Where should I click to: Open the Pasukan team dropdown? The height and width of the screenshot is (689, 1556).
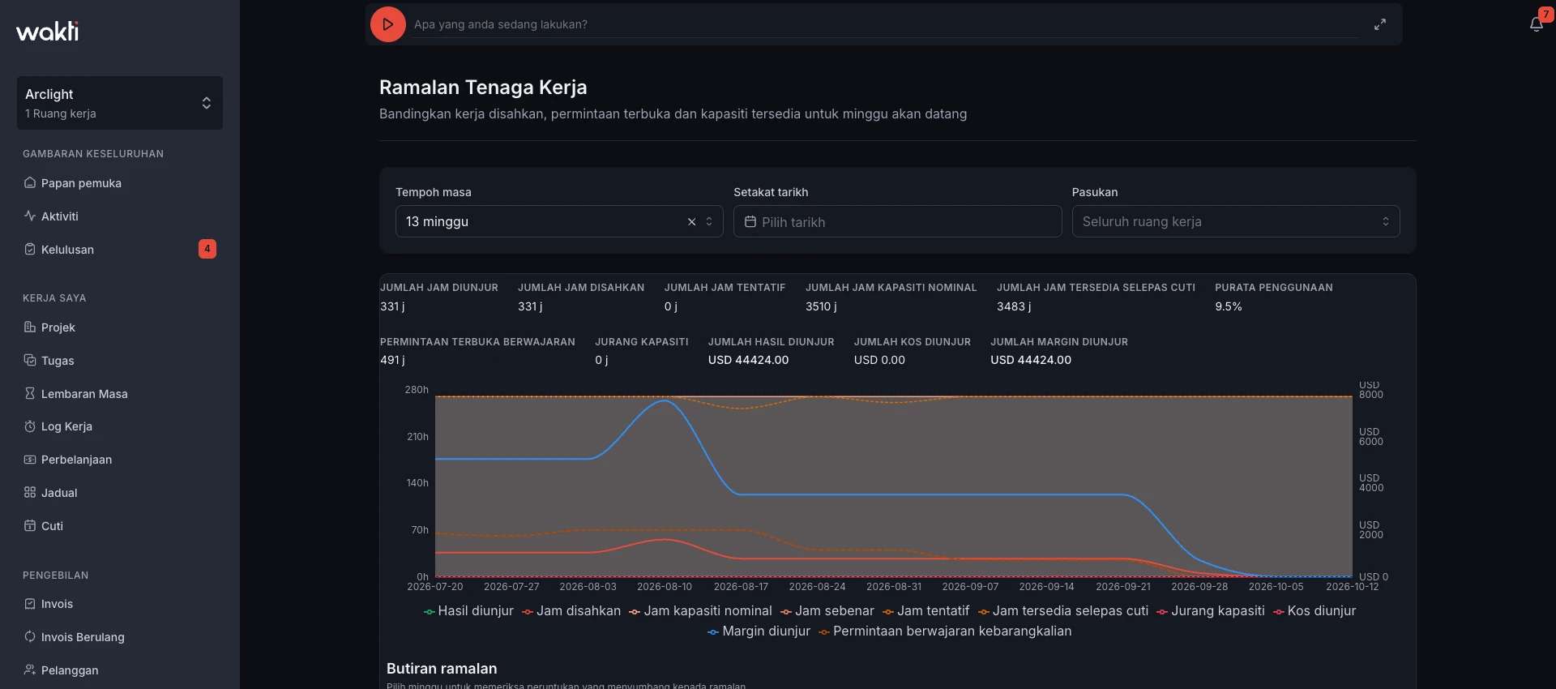[1236, 221]
